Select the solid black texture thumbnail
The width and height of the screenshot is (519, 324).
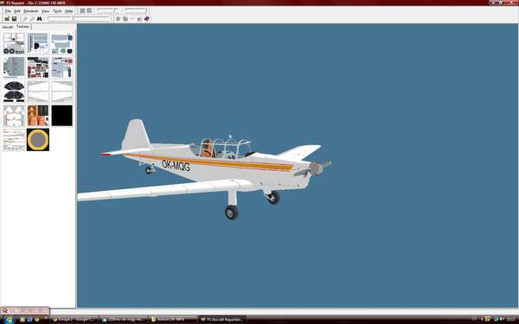62,116
